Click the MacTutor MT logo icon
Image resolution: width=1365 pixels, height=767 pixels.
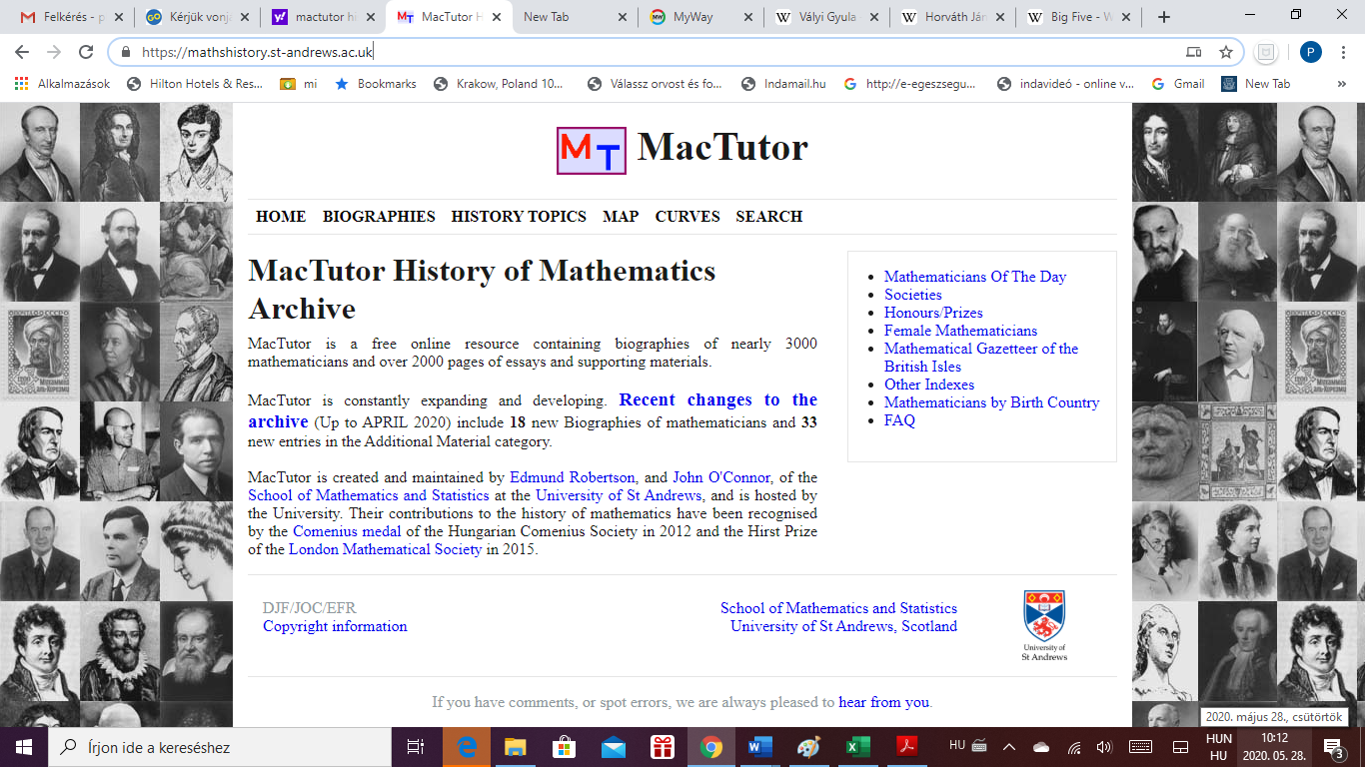(x=592, y=151)
